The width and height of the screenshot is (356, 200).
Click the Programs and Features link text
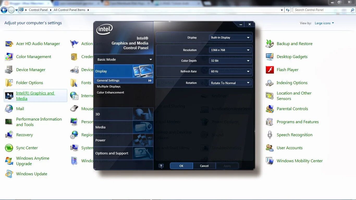[x=298, y=122]
